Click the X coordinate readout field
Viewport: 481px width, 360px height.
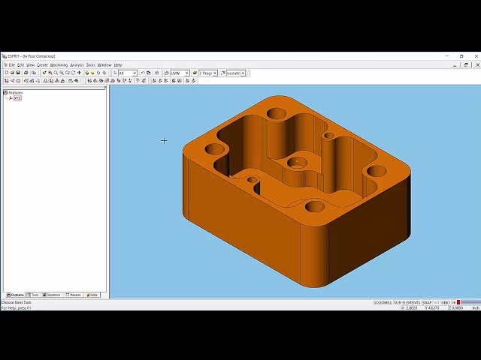pyautogui.click(x=412, y=308)
